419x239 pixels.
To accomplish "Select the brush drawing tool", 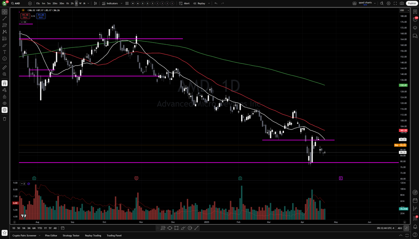I will point(5,45).
